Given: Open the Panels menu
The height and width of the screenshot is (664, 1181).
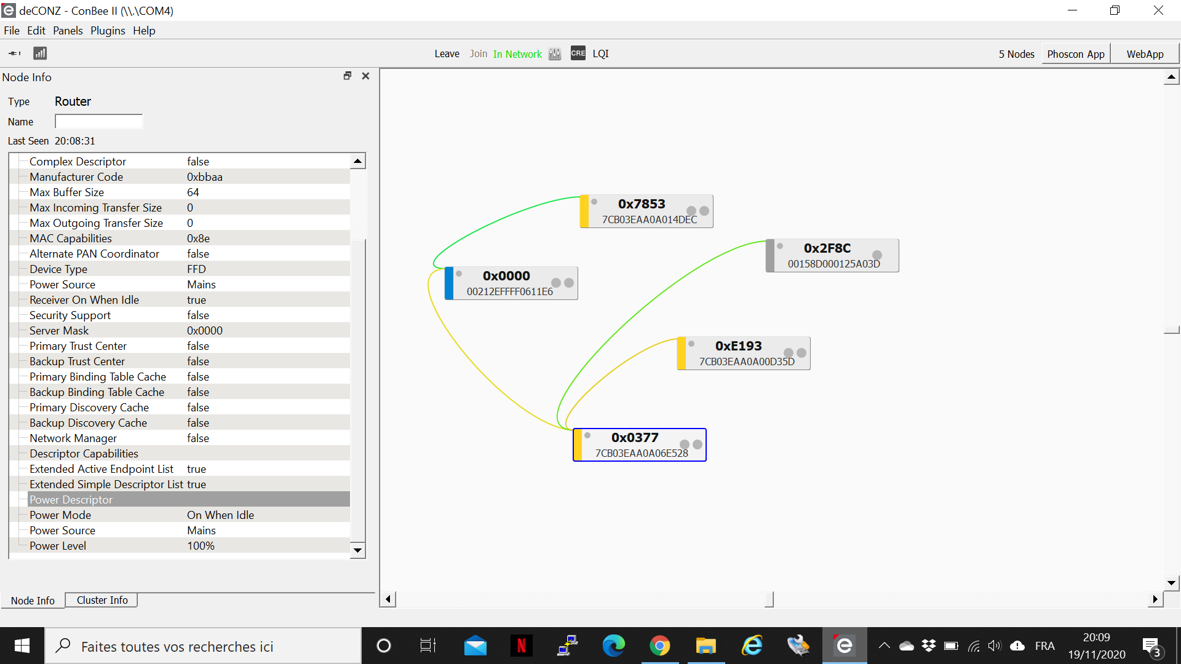Looking at the screenshot, I should [x=68, y=31].
